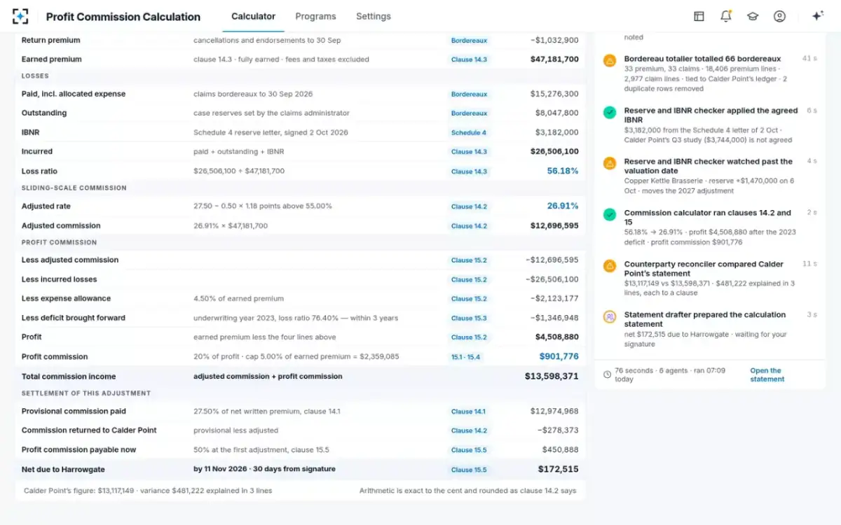841x525 pixels.
Task: Click Net due to Harrowgate row label
Action: (x=63, y=469)
